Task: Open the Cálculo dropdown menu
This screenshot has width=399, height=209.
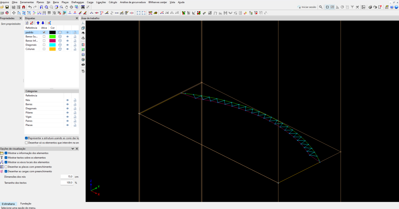Action: (x=113, y=2)
